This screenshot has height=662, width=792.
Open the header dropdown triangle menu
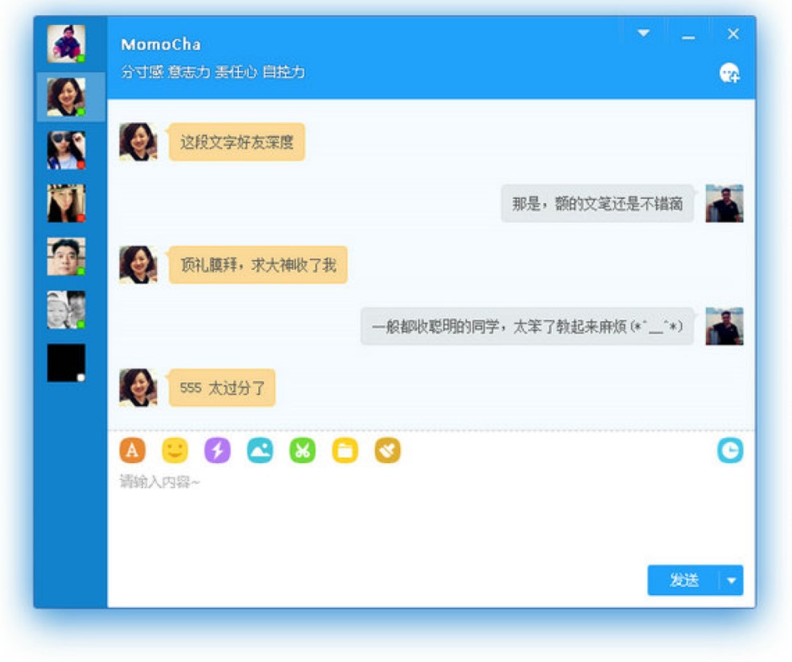pos(643,33)
